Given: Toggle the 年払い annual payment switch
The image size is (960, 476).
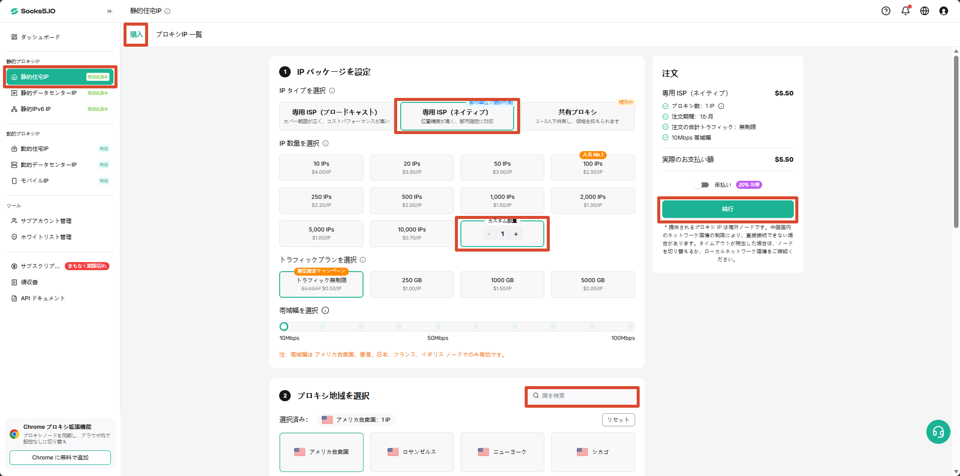Looking at the screenshot, I should coord(702,185).
